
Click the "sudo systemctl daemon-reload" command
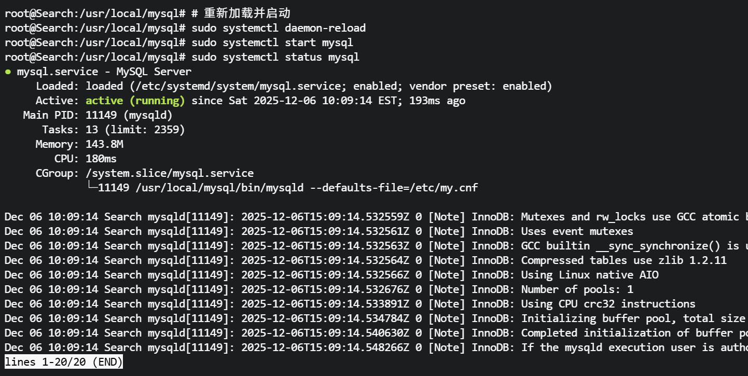279,28
